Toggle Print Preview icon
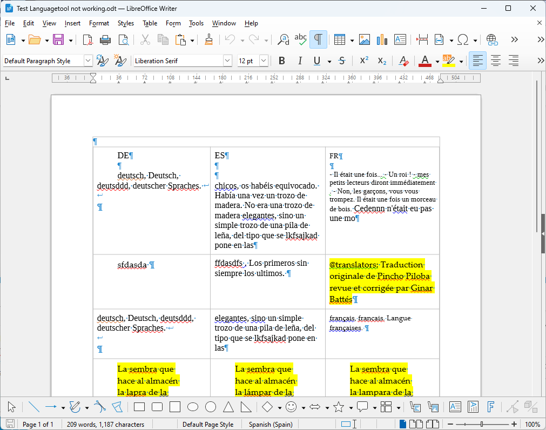This screenshot has width=546, height=430. point(123,39)
